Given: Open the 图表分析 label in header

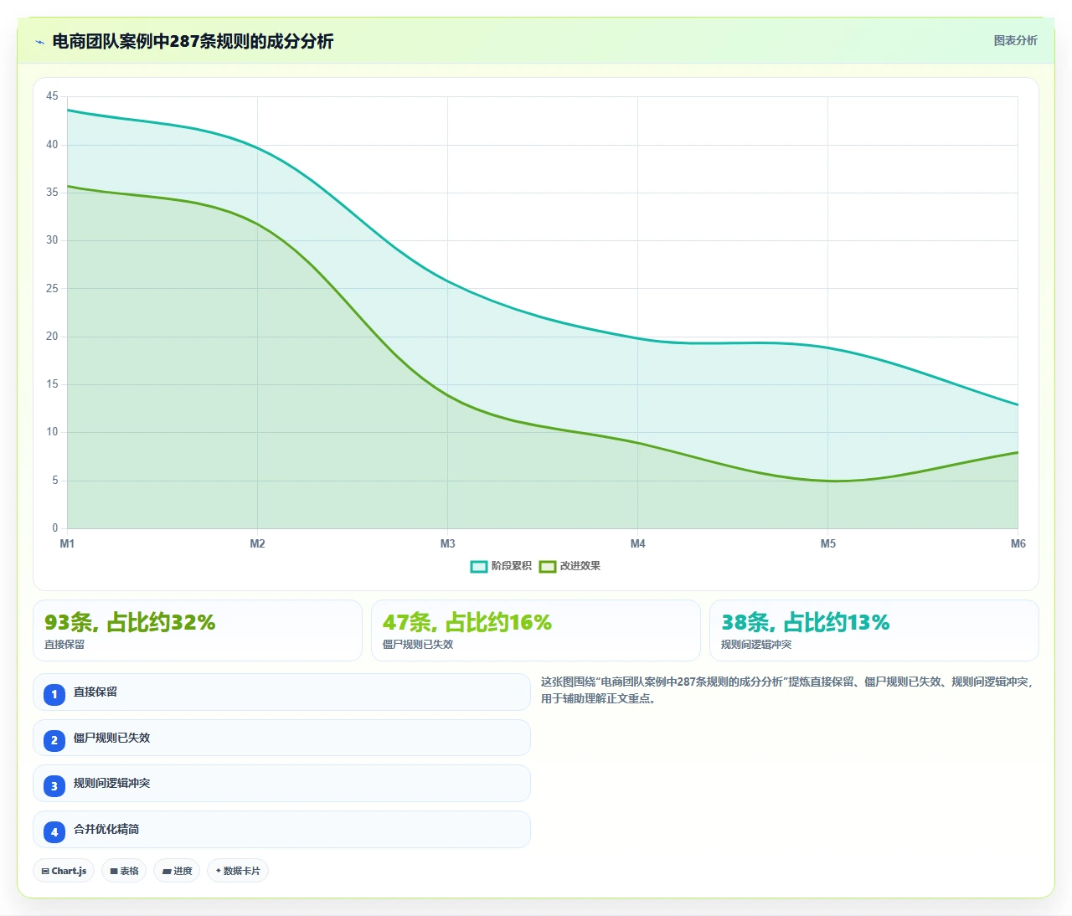Looking at the screenshot, I should 1015,40.
